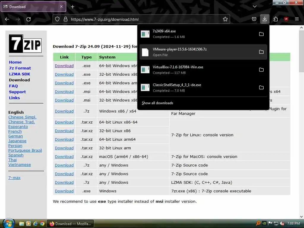Switch language to Chinese Simpl.
This screenshot has width=304, height=228.
22,117
